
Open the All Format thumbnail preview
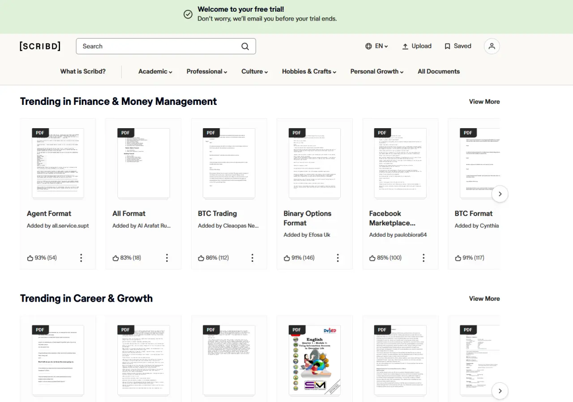[143, 163]
